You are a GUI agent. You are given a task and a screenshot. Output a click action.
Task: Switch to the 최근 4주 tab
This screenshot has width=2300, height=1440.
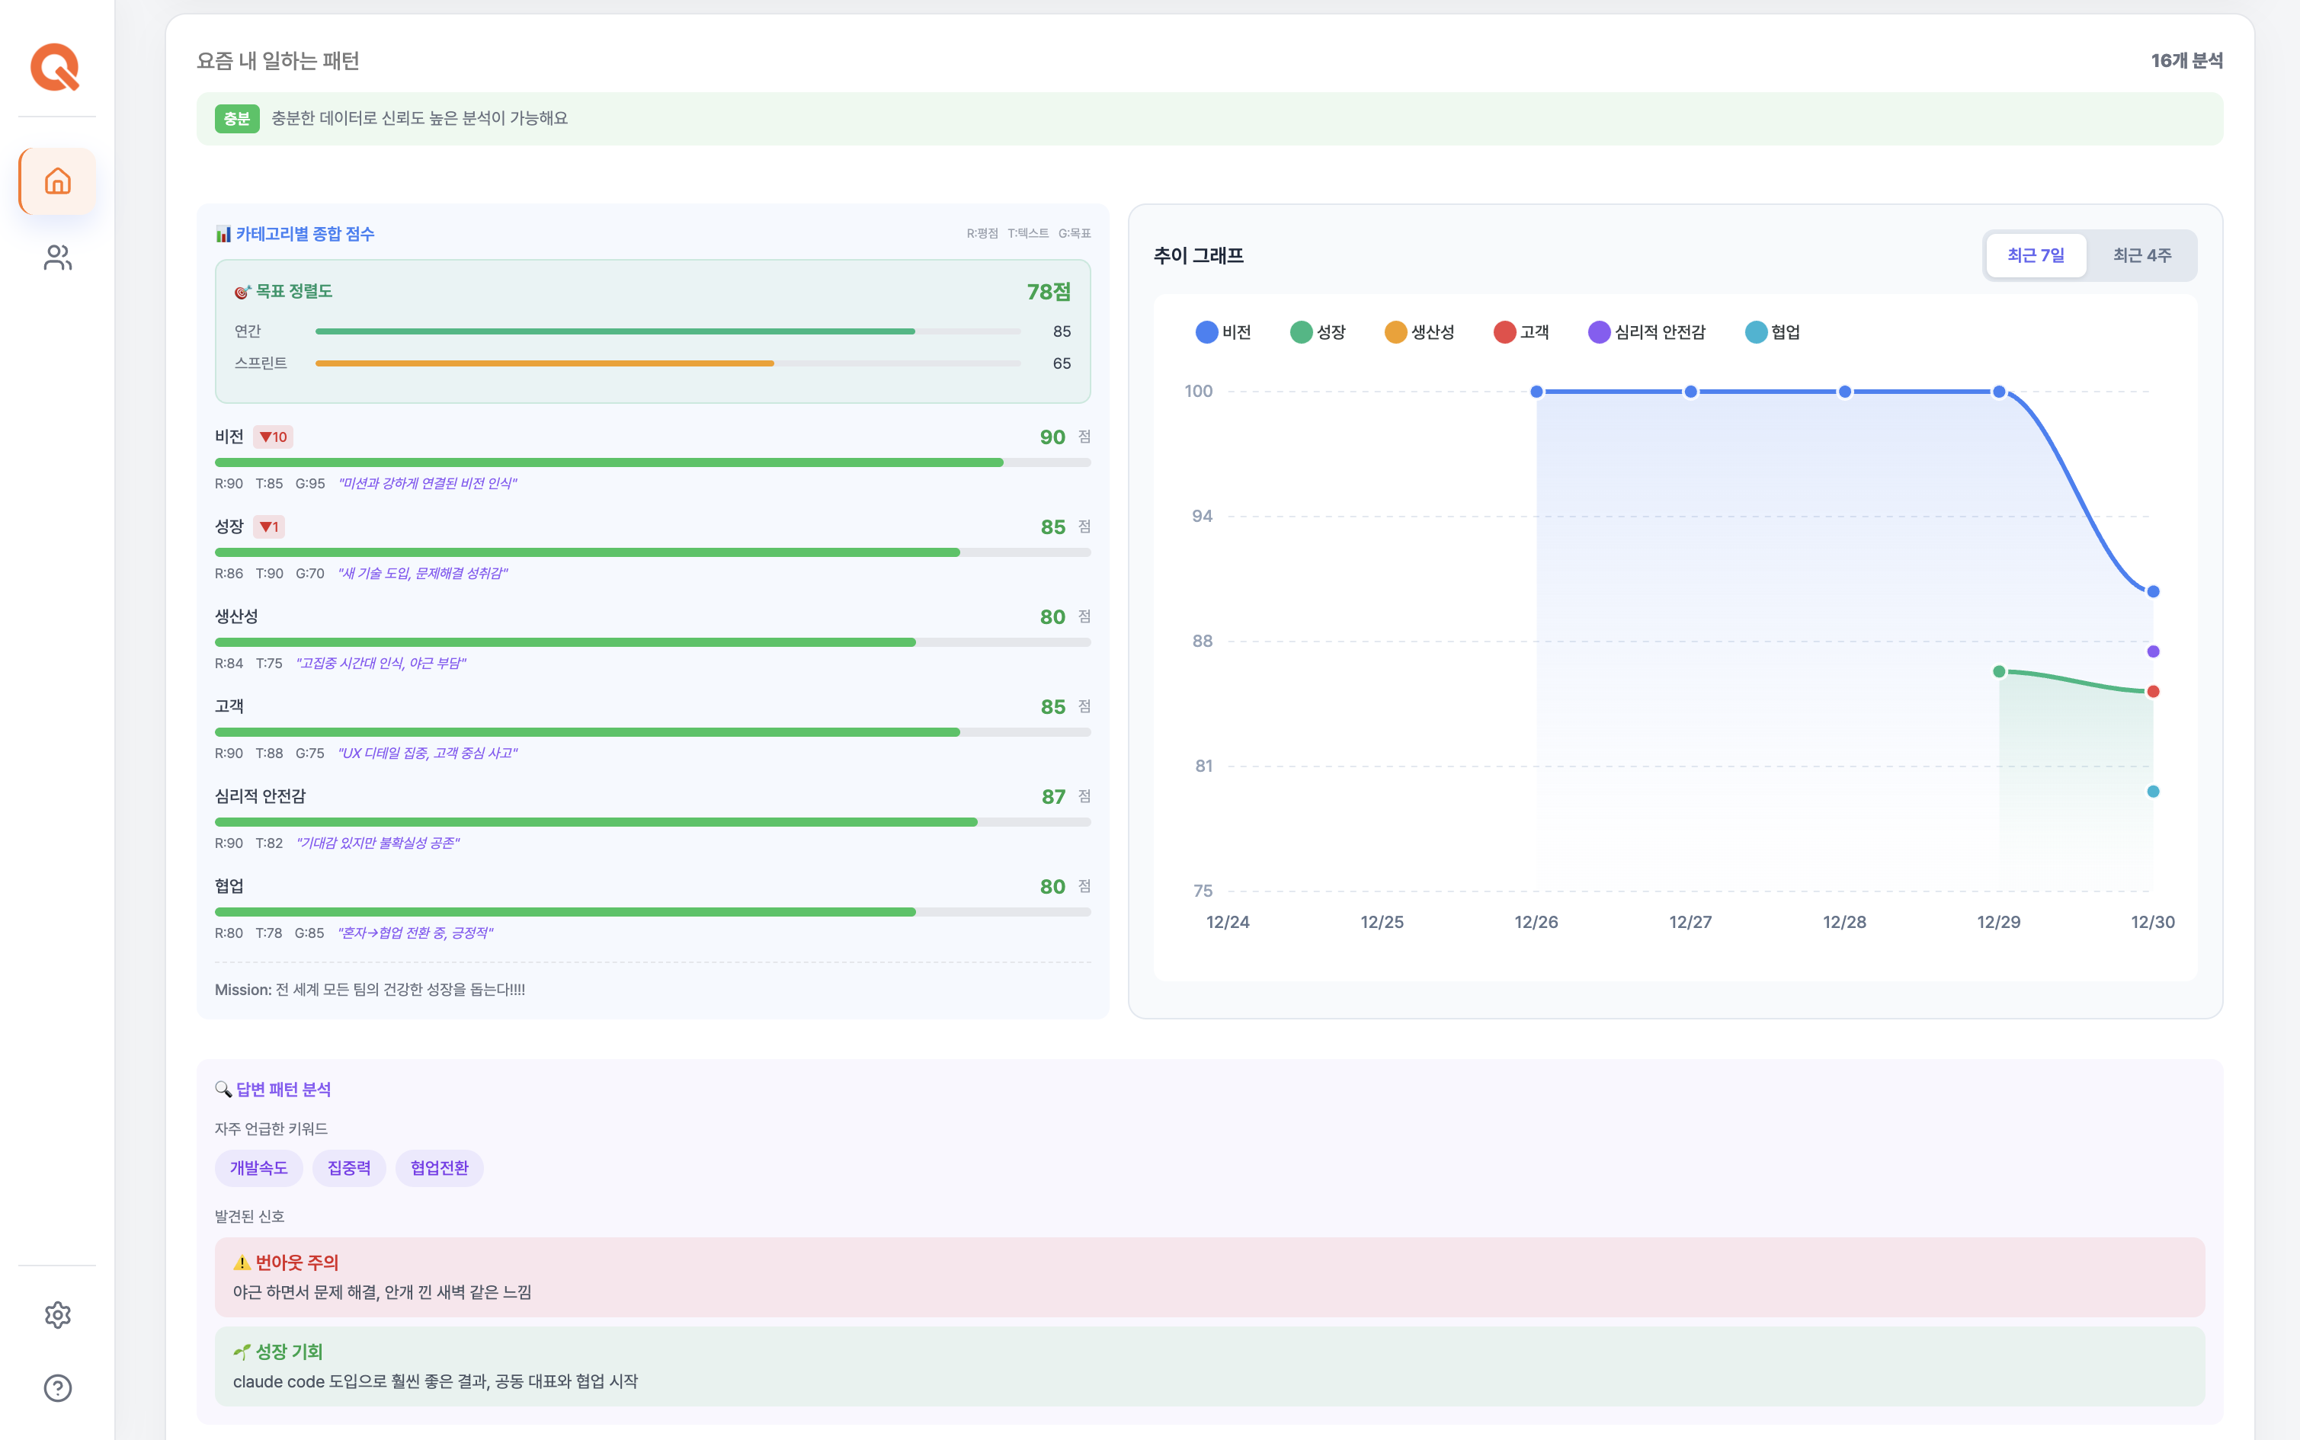click(x=2142, y=255)
